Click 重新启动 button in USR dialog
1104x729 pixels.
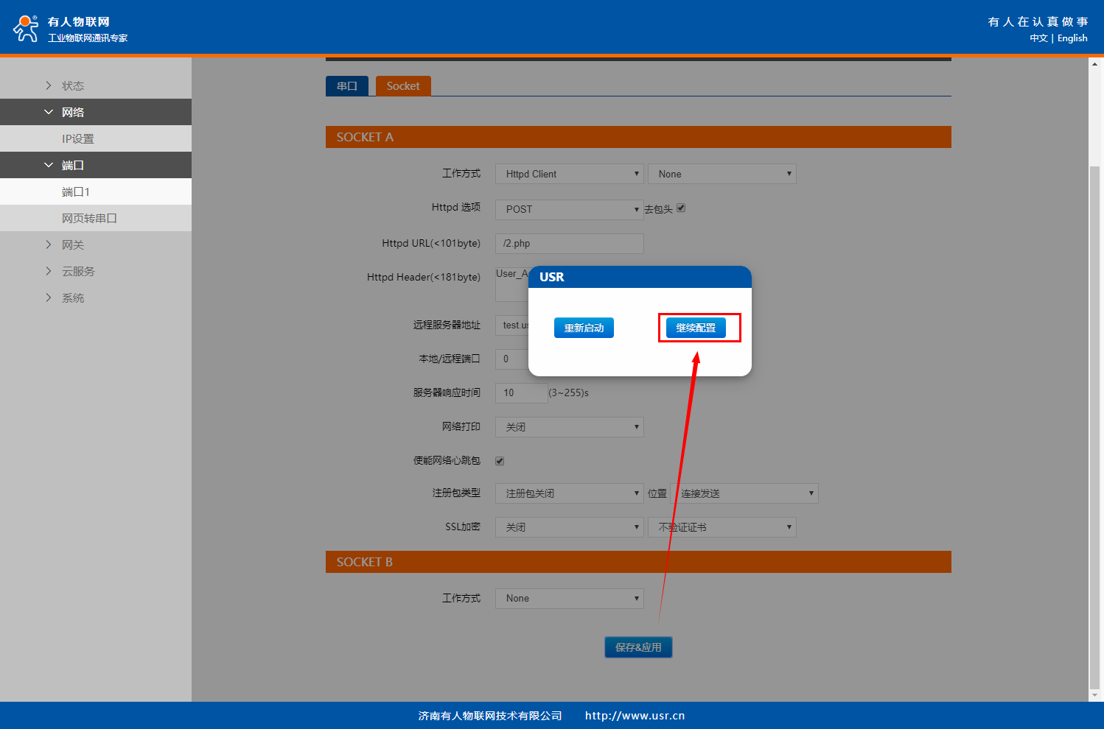[x=584, y=328]
